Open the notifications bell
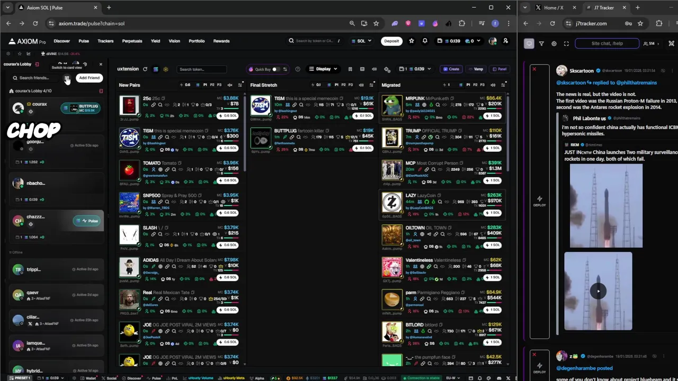The image size is (678, 381). click(425, 41)
